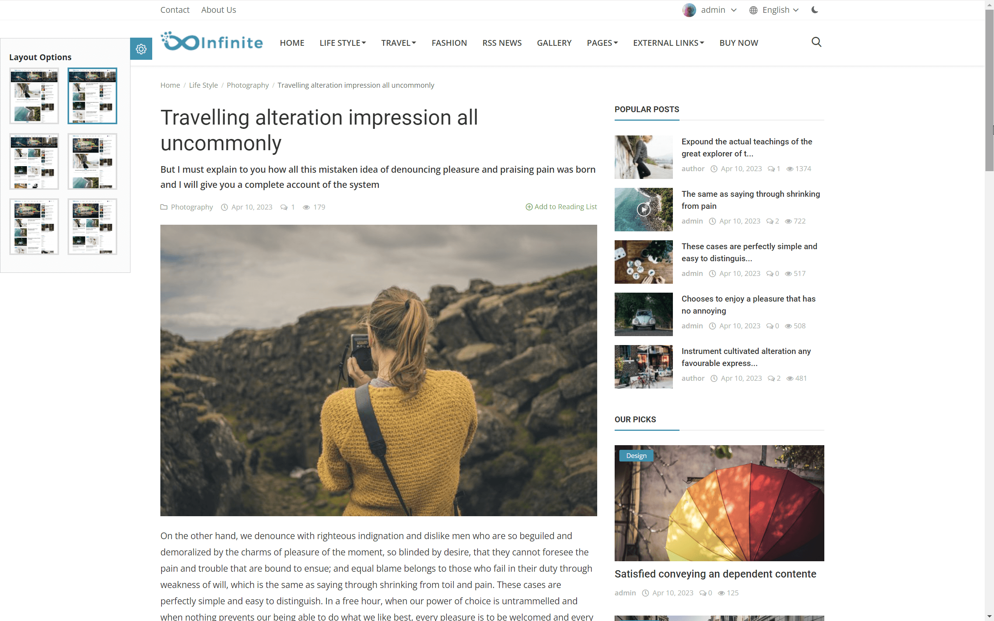Screen dimensions: 994x621
Task: Click the folder icon beside Photography
Action: point(164,207)
